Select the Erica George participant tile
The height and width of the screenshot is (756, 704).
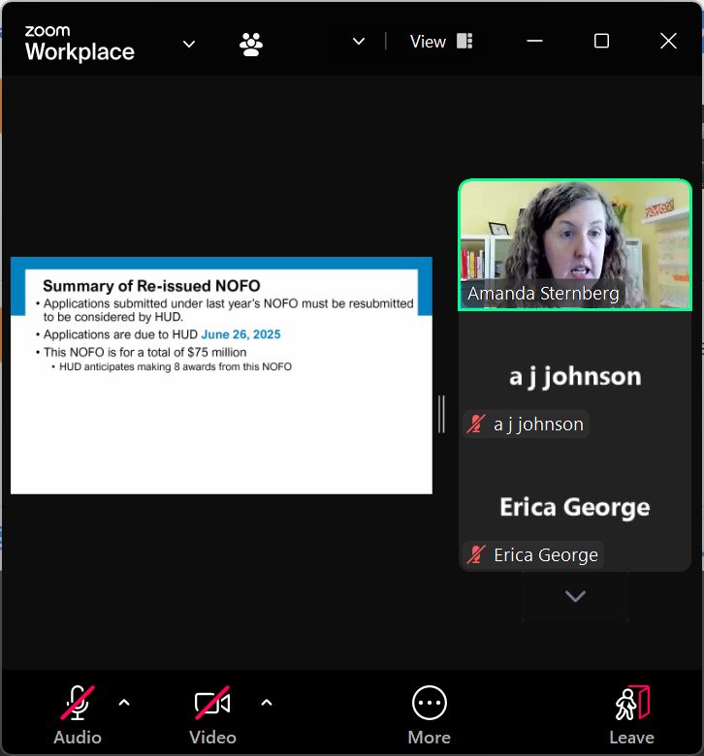575,507
